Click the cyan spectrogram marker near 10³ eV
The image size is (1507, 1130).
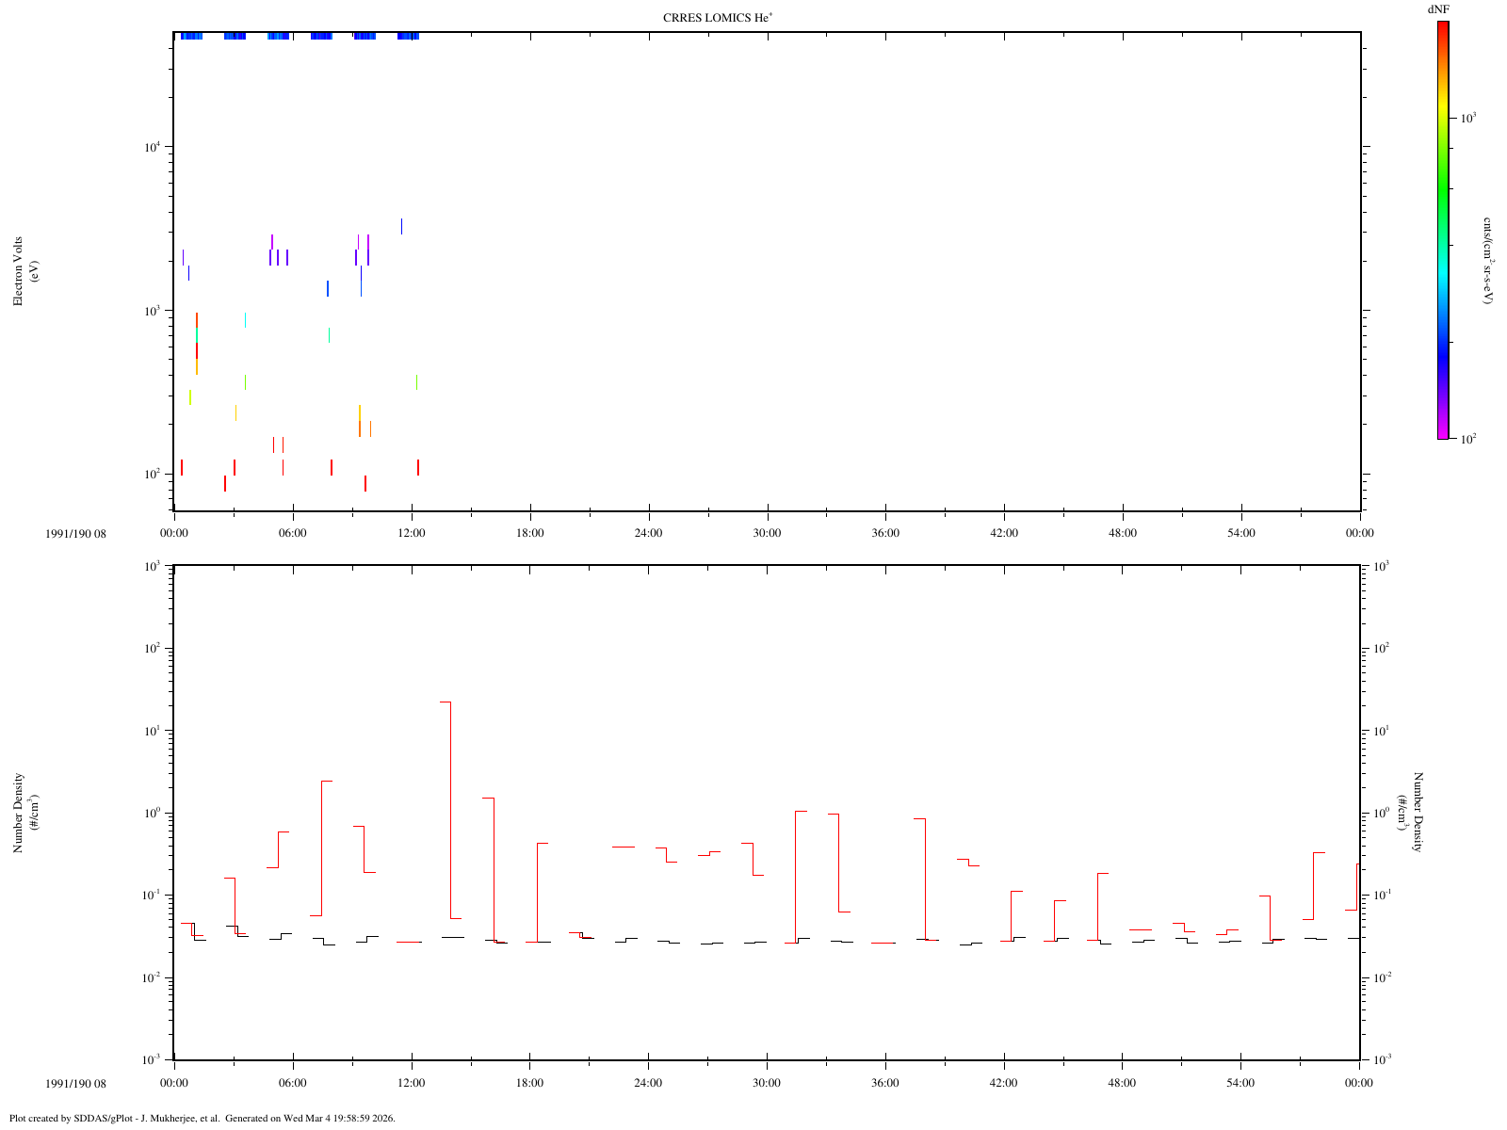pyautogui.click(x=245, y=320)
